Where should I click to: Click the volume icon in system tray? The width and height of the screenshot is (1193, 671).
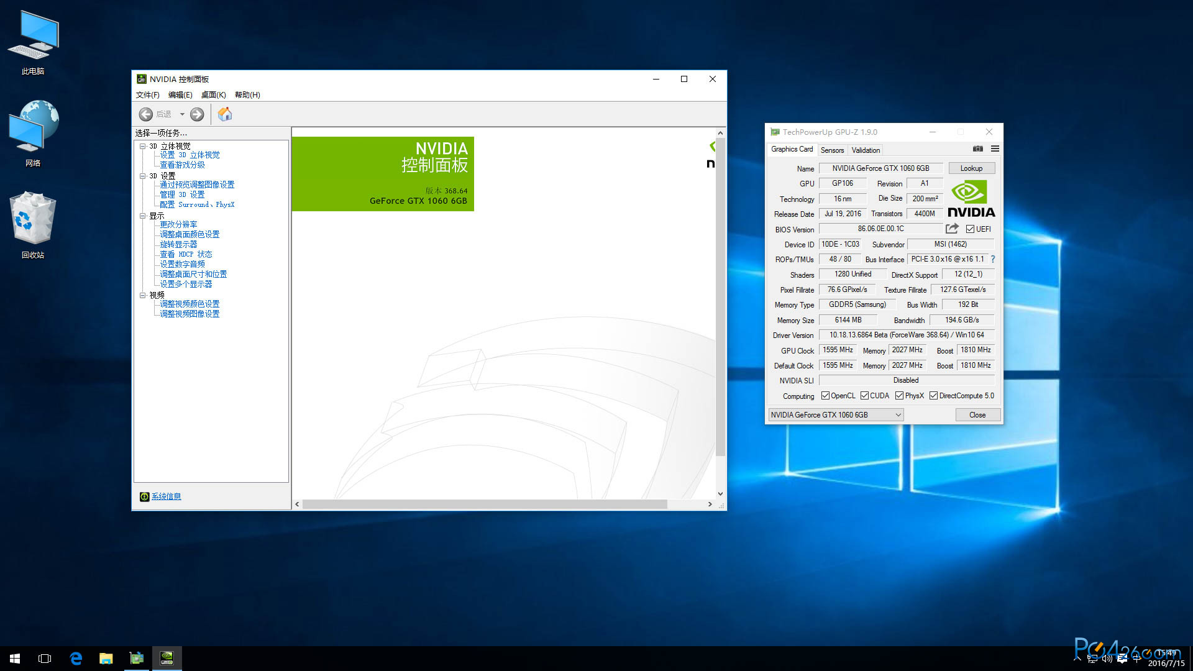click(x=1107, y=659)
